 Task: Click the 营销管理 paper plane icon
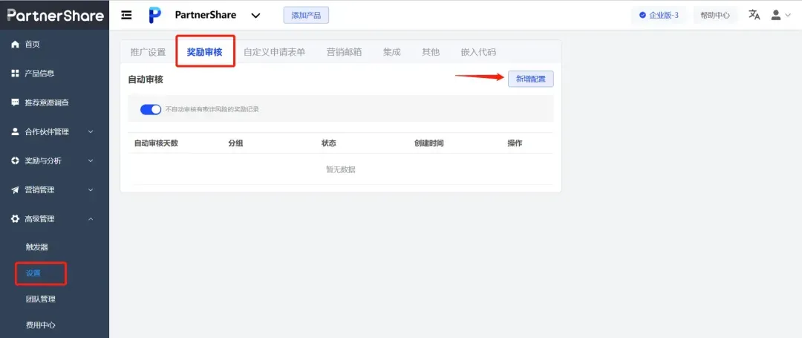16,189
